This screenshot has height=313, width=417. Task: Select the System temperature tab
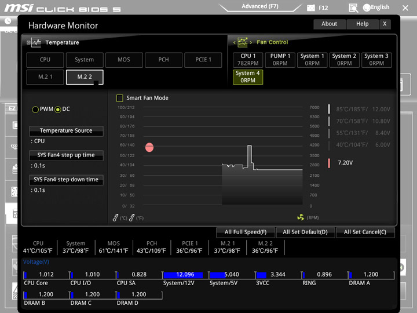point(85,60)
